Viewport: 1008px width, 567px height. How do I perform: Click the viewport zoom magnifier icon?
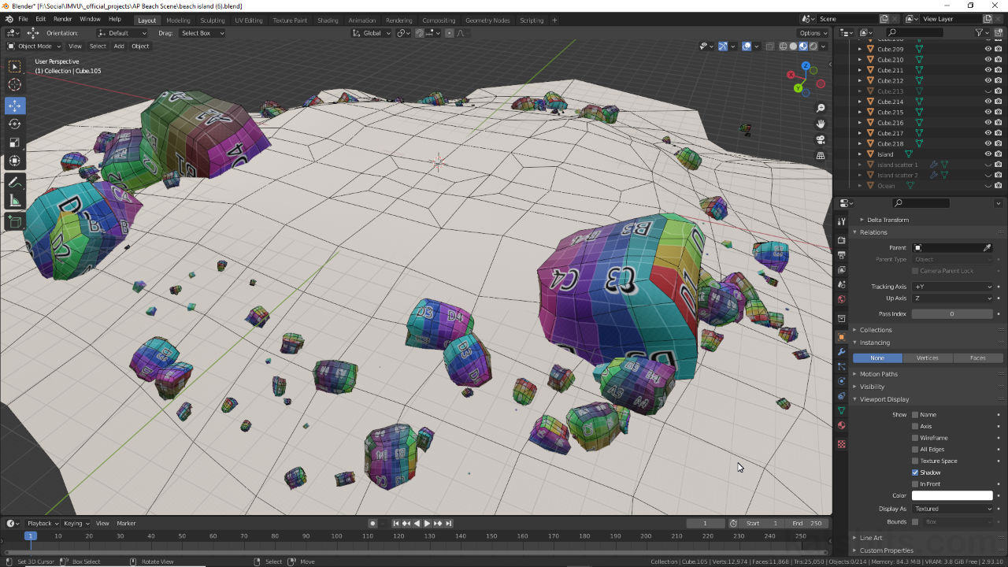tap(821, 108)
